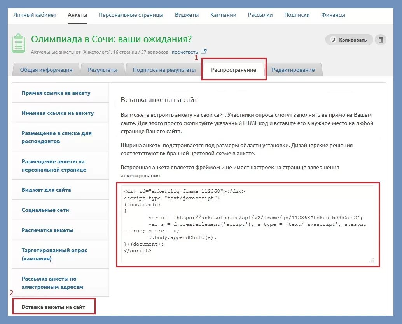Open Именная ссылка на анкету section
The image size is (402, 324).
(x=61, y=113)
